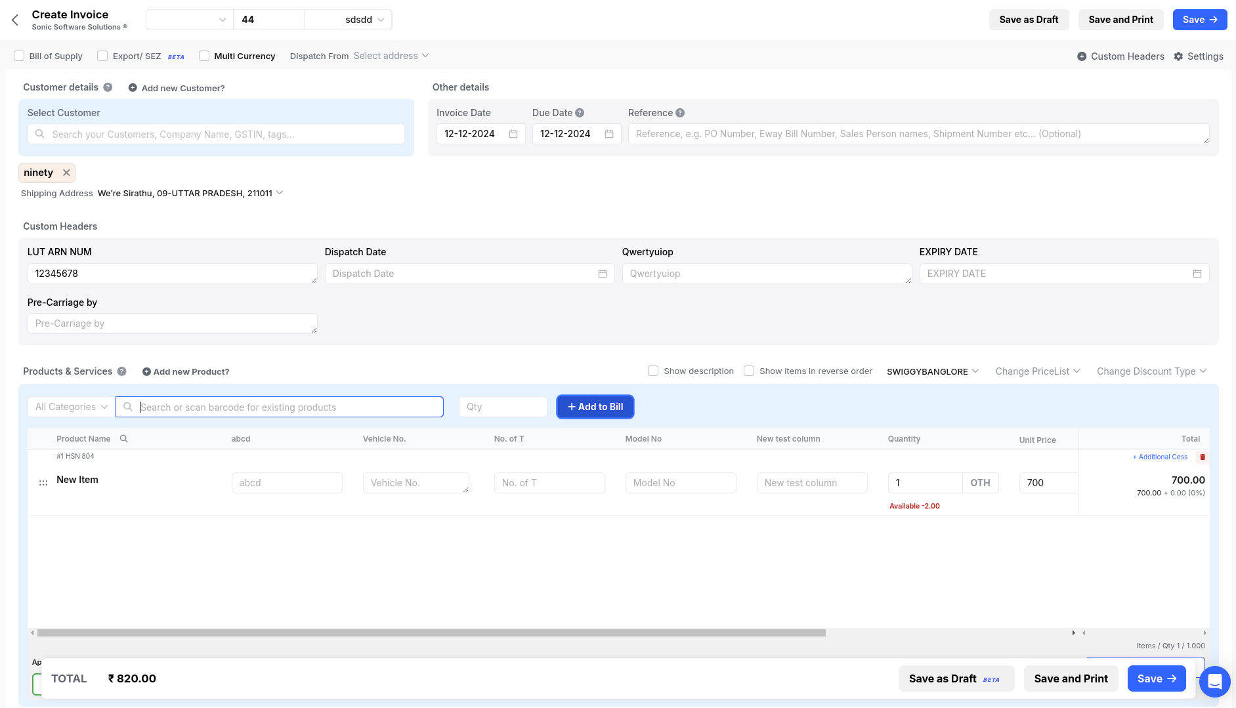Enable the Bill of Supply checkbox
Screen dimensions: 1236x708
point(19,56)
